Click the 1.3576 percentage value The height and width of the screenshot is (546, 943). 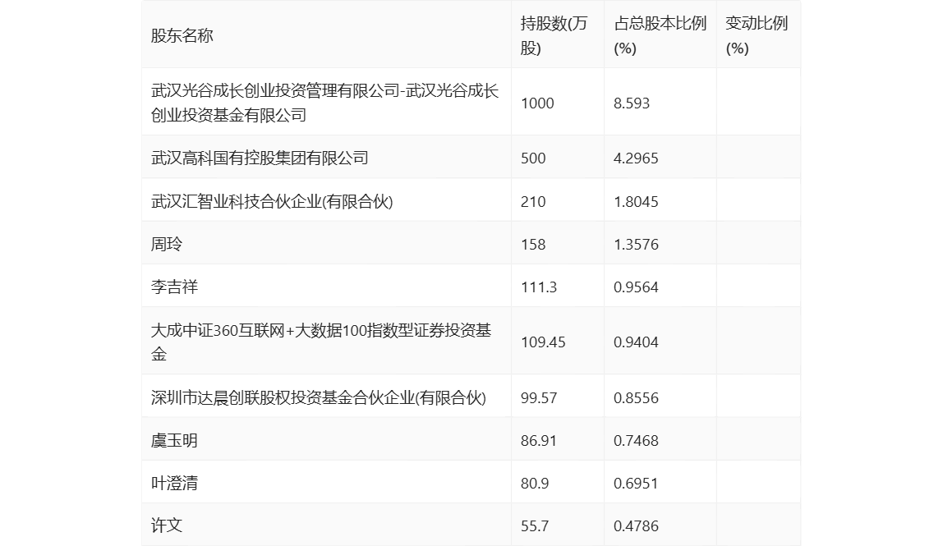636,244
